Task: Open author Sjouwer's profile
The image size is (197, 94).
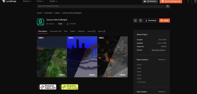Action: click(x=51, y=24)
